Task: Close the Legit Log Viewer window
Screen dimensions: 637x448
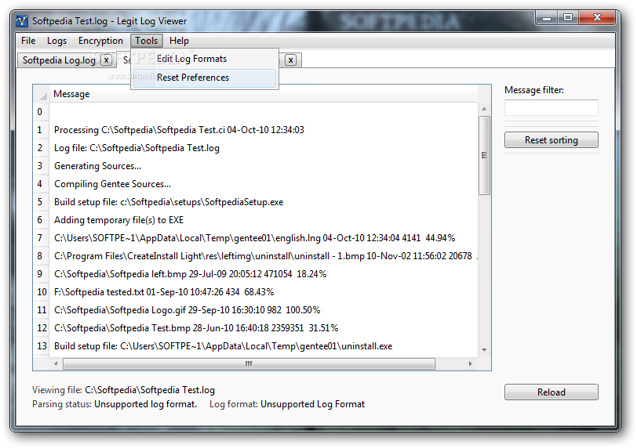Action: point(597,18)
